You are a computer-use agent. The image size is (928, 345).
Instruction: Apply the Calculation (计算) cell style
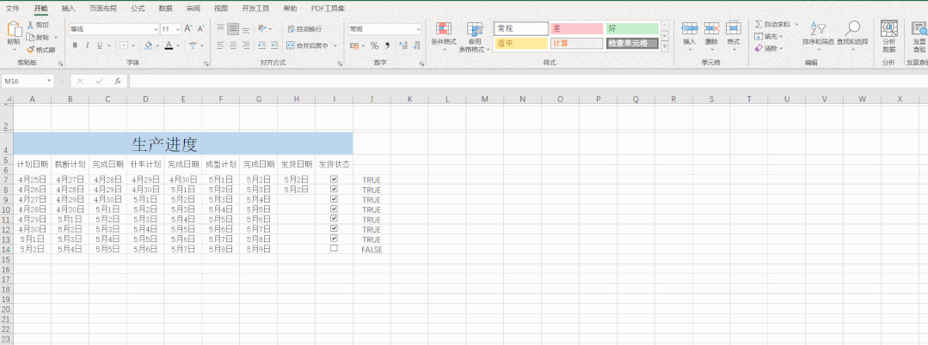click(576, 43)
